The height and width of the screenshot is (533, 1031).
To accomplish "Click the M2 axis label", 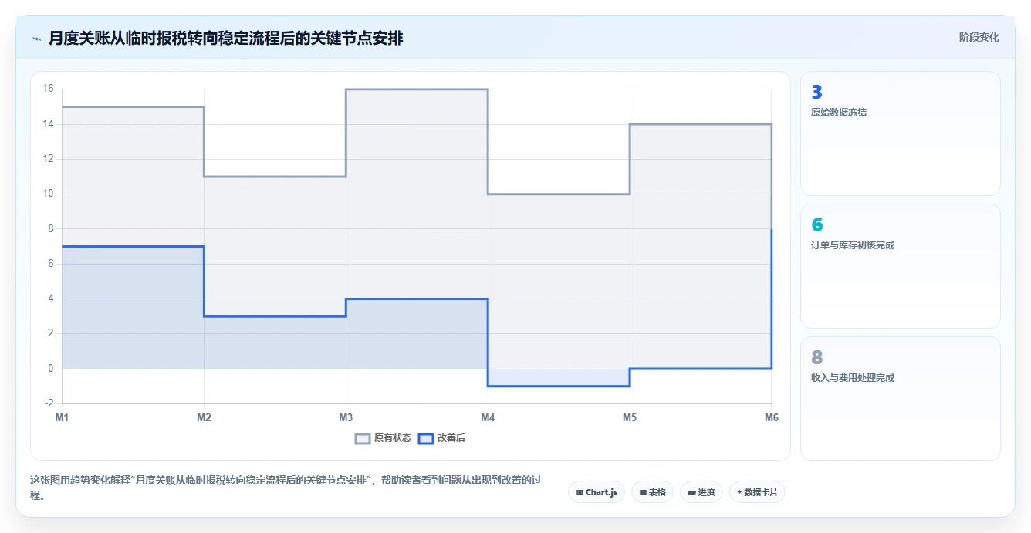I will pos(204,417).
